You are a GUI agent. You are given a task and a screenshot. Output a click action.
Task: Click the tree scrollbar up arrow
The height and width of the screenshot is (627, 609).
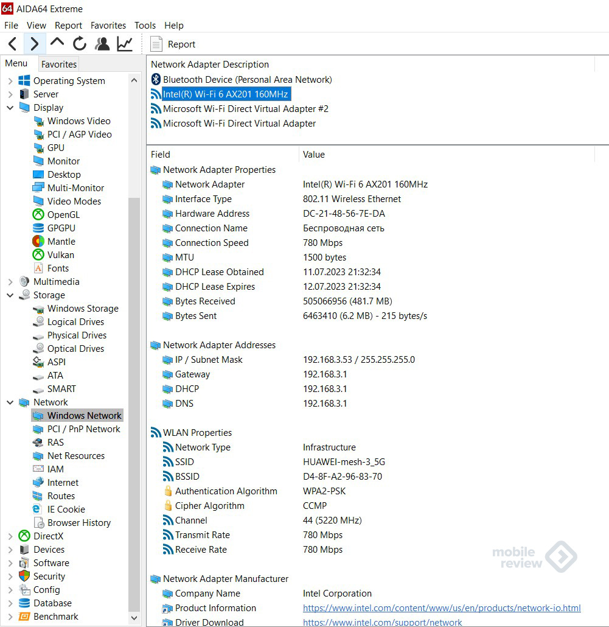[134, 80]
